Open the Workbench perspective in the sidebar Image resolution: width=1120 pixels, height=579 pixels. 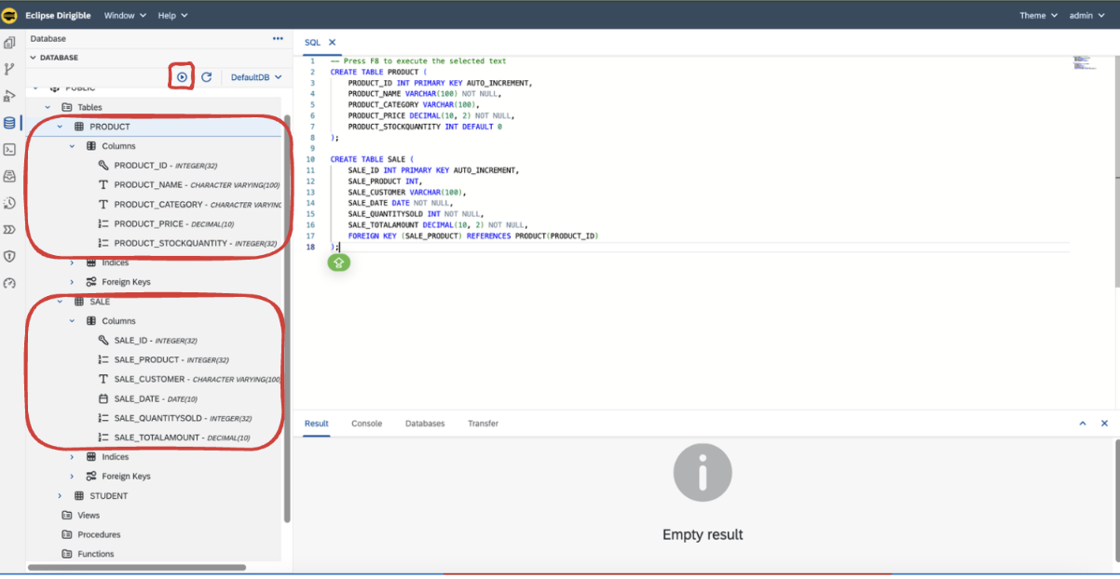point(9,43)
